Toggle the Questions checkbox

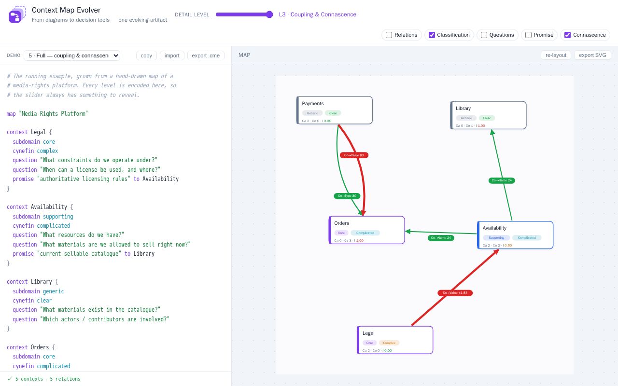click(x=484, y=35)
